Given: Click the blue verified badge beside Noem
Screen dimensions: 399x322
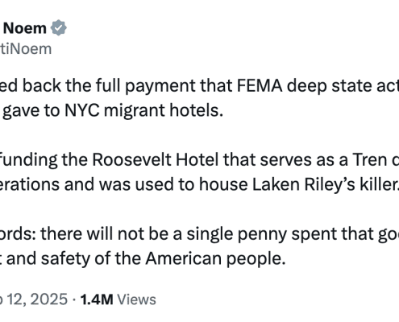Looking at the screenshot, I should click(59, 27).
